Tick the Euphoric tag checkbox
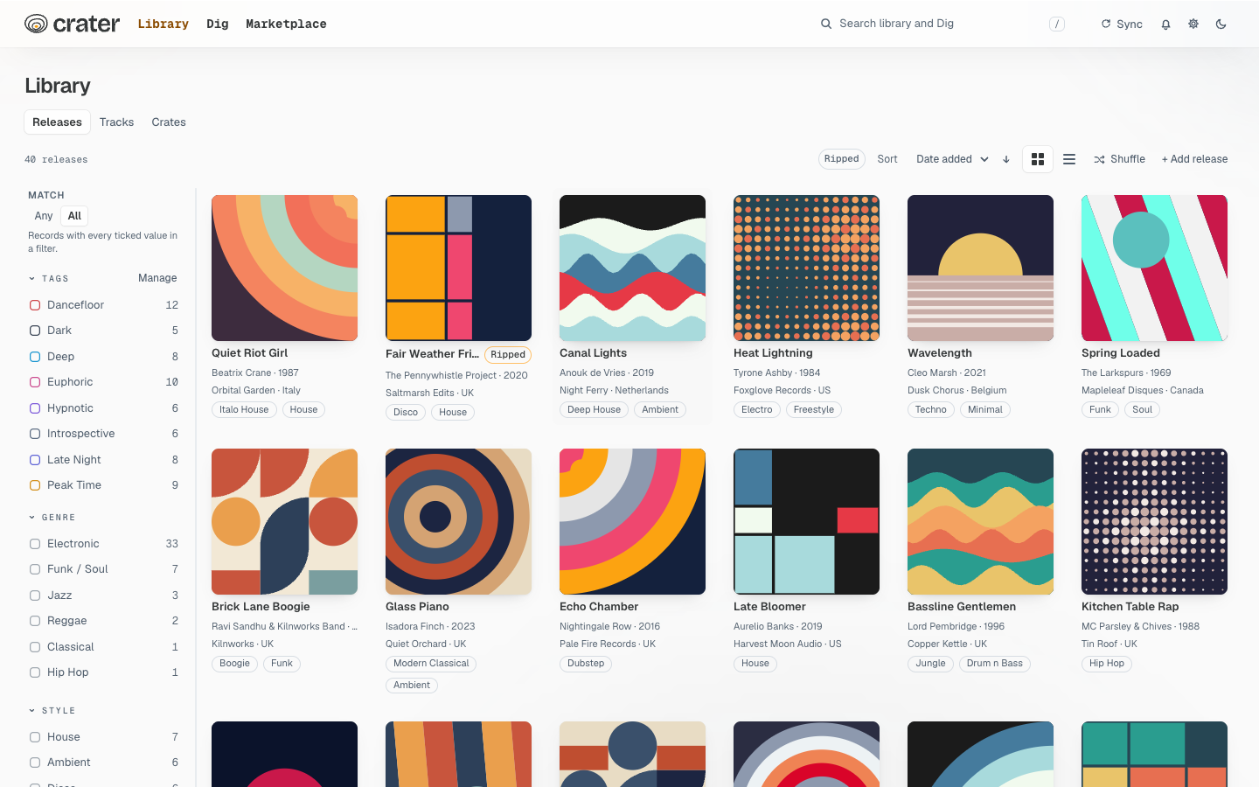The width and height of the screenshot is (1259, 787). point(35,382)
